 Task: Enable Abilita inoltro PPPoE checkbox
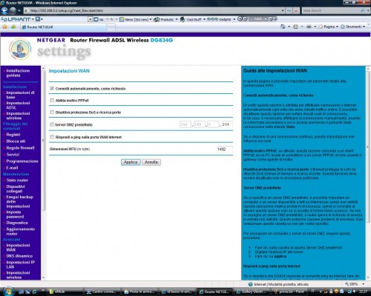click(52, 100)
